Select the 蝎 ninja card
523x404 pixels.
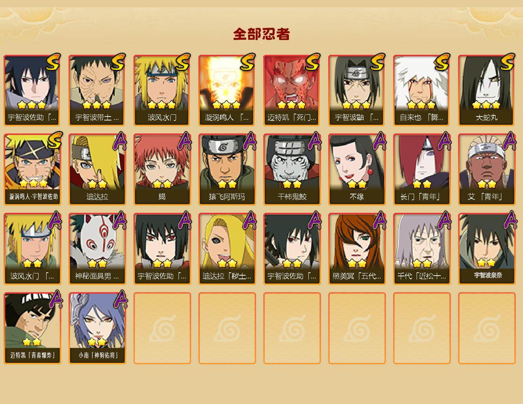(162, 170)
